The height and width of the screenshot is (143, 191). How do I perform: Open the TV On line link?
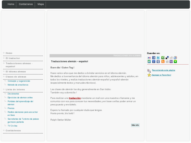(x=12, y=126)
